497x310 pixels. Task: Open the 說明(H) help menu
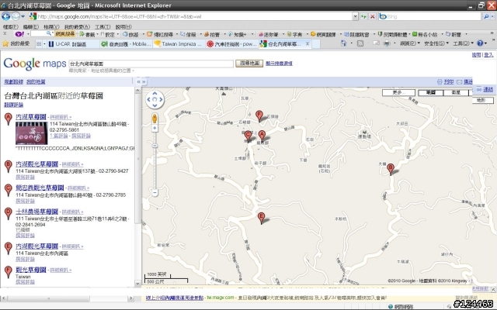tap(123, 27)
